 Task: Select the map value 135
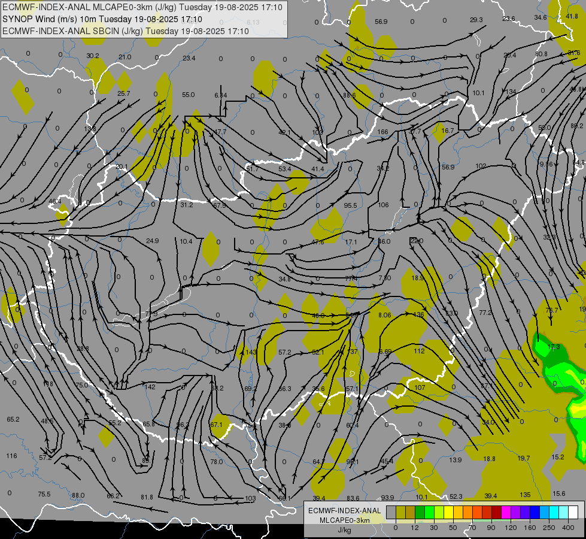(525, 495)
